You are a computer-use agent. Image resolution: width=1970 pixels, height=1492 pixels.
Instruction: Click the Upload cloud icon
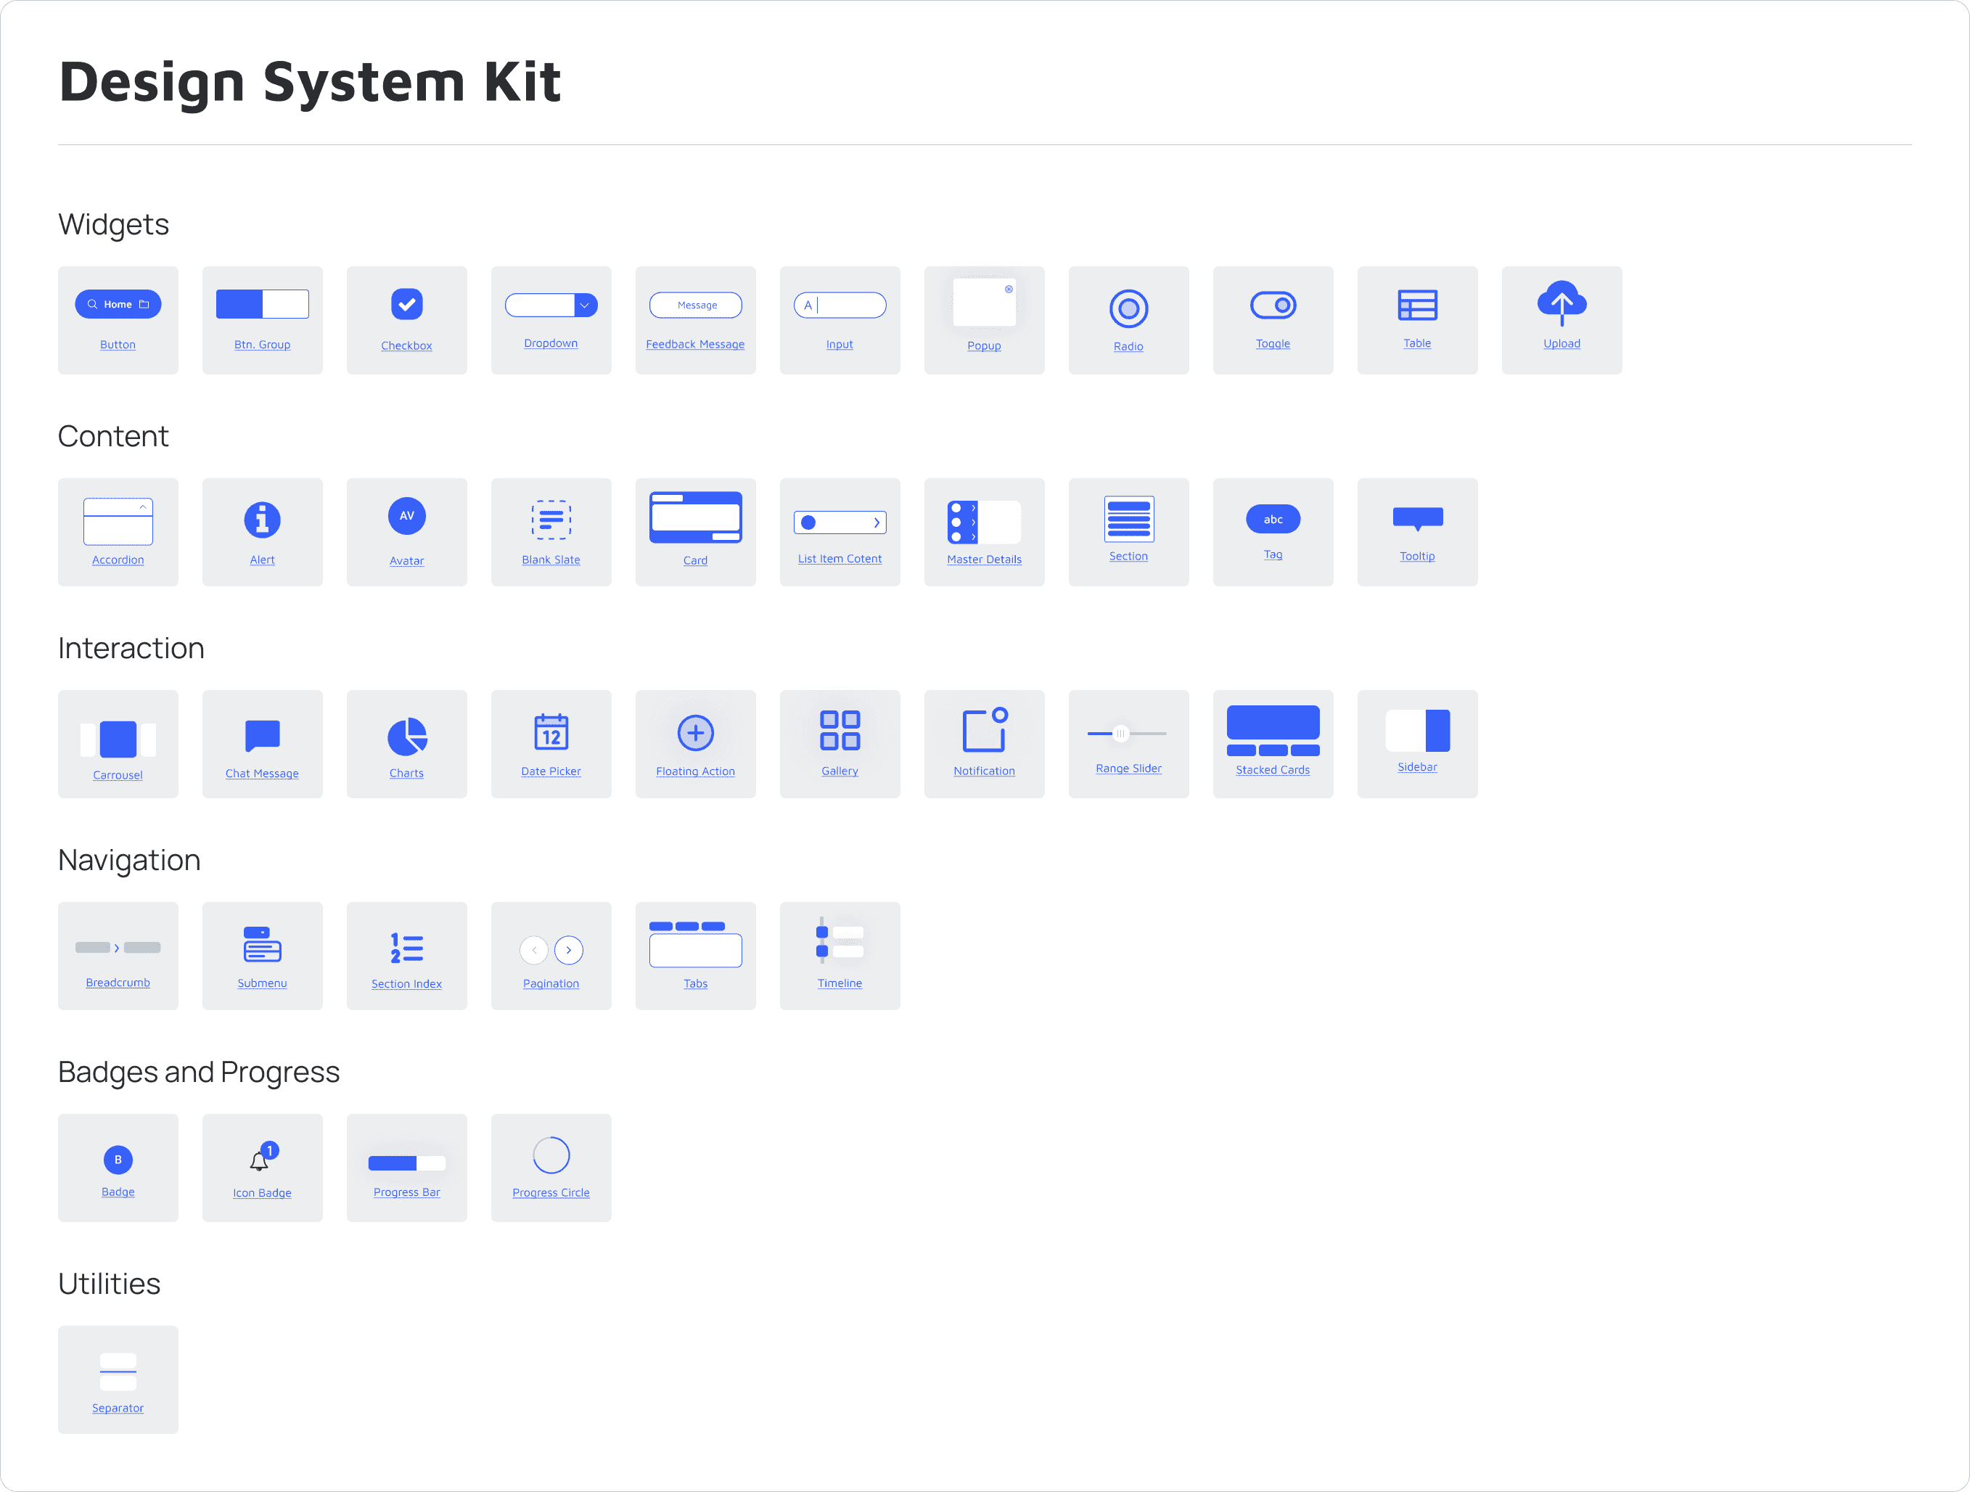(1561, 303)
